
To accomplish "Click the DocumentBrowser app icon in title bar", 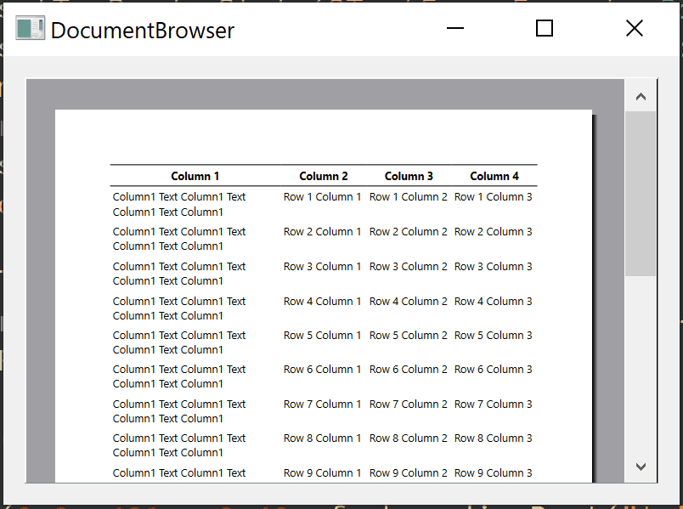I will click(30, 29).
